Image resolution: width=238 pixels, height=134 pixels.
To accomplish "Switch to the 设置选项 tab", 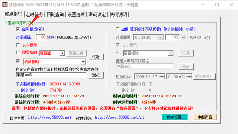I will 76,14.
